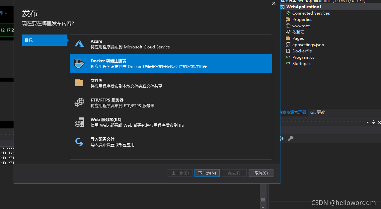Click the 依赖项 dependencies icon
Screen dimensions: 381x209
coord(288,32)
